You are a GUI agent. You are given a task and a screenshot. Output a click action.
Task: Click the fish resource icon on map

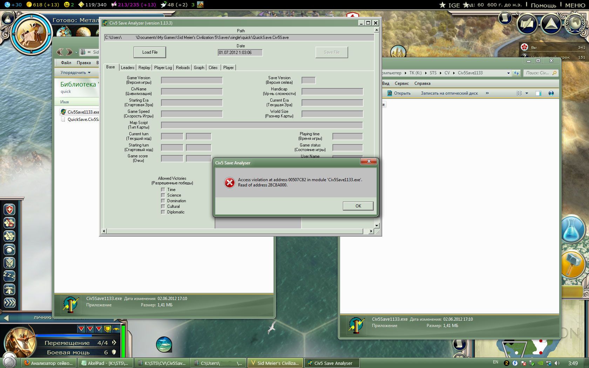(x=164, y=344)
